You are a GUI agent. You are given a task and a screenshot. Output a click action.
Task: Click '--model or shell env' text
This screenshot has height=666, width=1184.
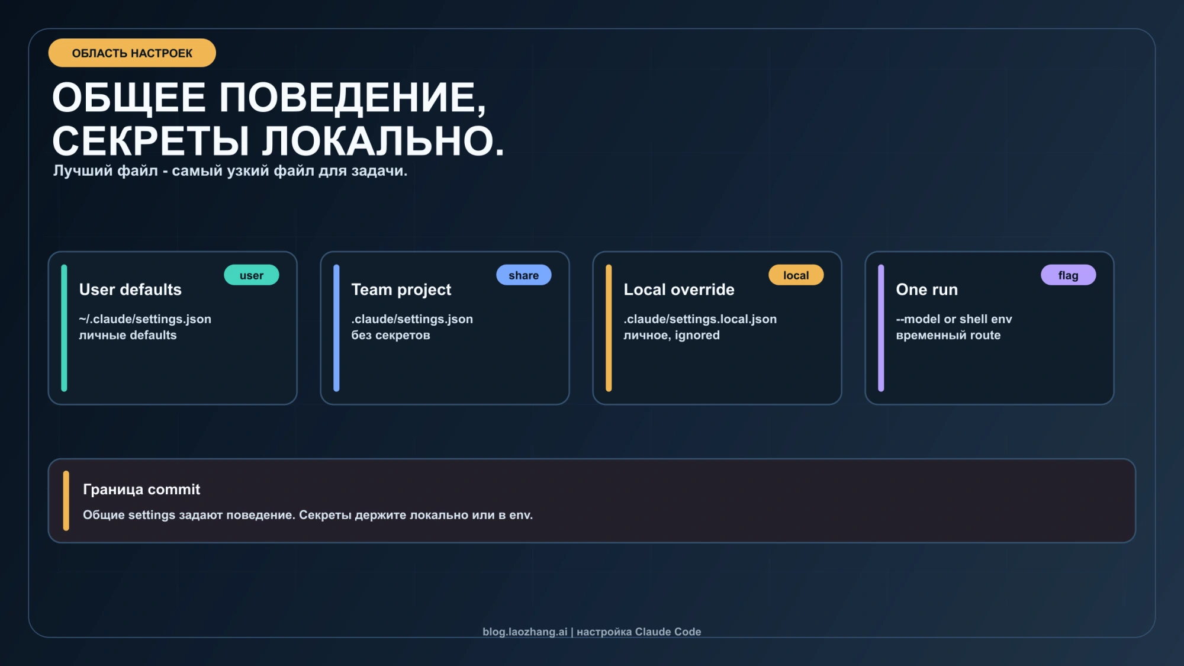coord(954,318)
